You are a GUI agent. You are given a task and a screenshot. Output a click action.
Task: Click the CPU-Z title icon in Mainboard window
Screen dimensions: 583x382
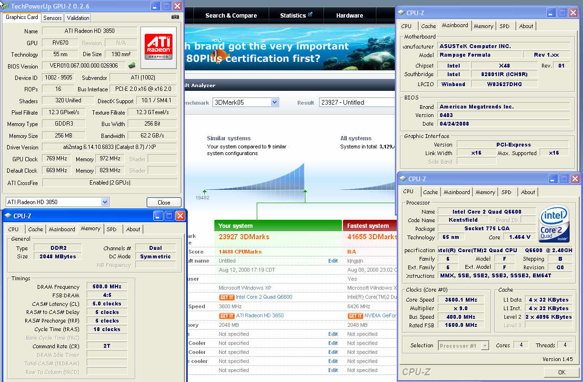(401, 12)
